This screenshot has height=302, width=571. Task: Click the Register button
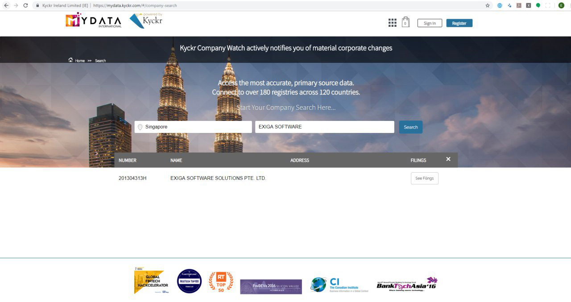(459, 23)
